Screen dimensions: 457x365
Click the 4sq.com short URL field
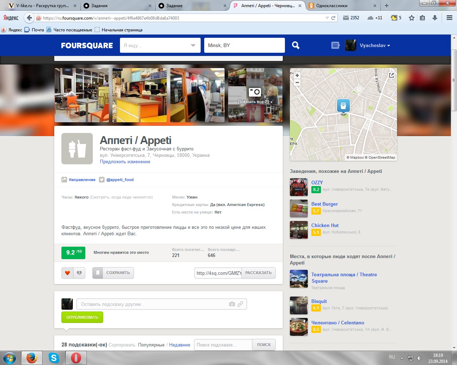click(218, 273)
